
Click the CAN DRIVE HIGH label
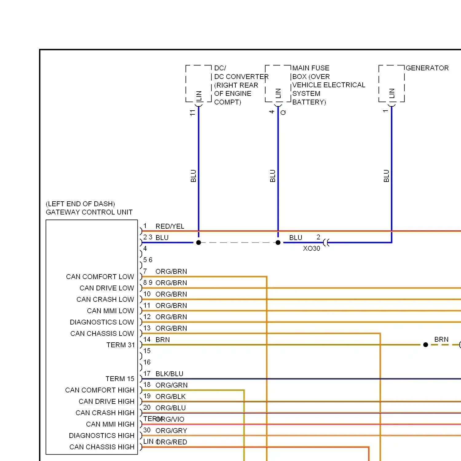point(106,401)
